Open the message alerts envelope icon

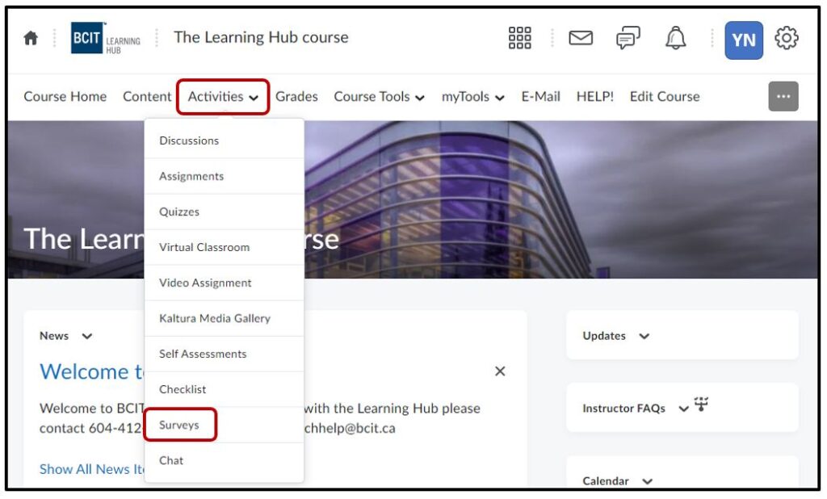581,38
